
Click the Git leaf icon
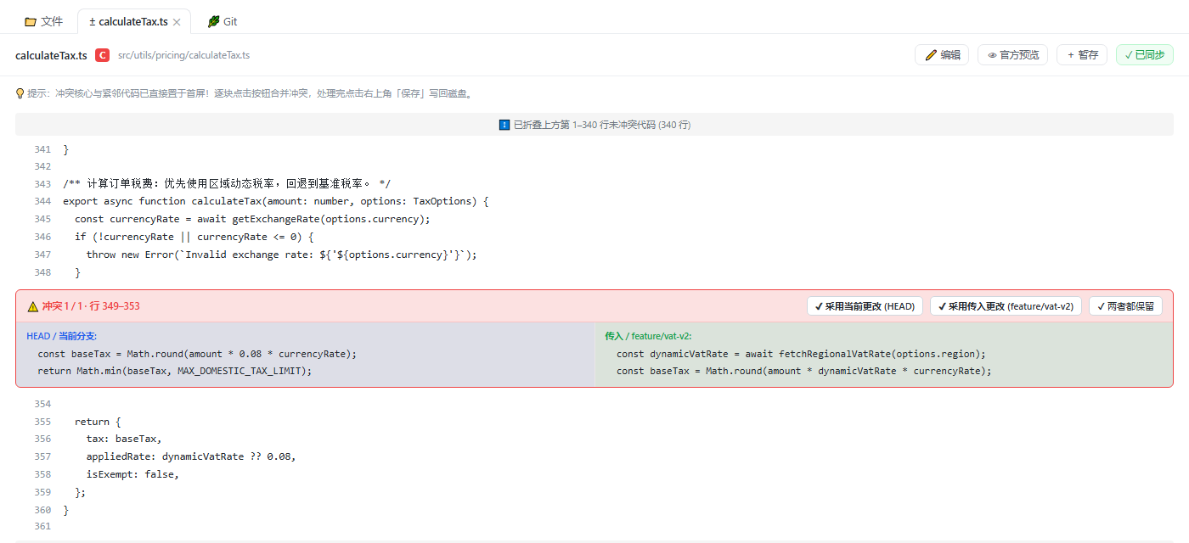tap(214, 21)
